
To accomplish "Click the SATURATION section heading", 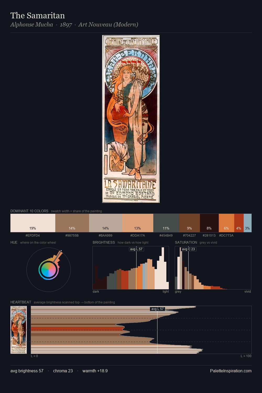I will click(x=186, y=242).
